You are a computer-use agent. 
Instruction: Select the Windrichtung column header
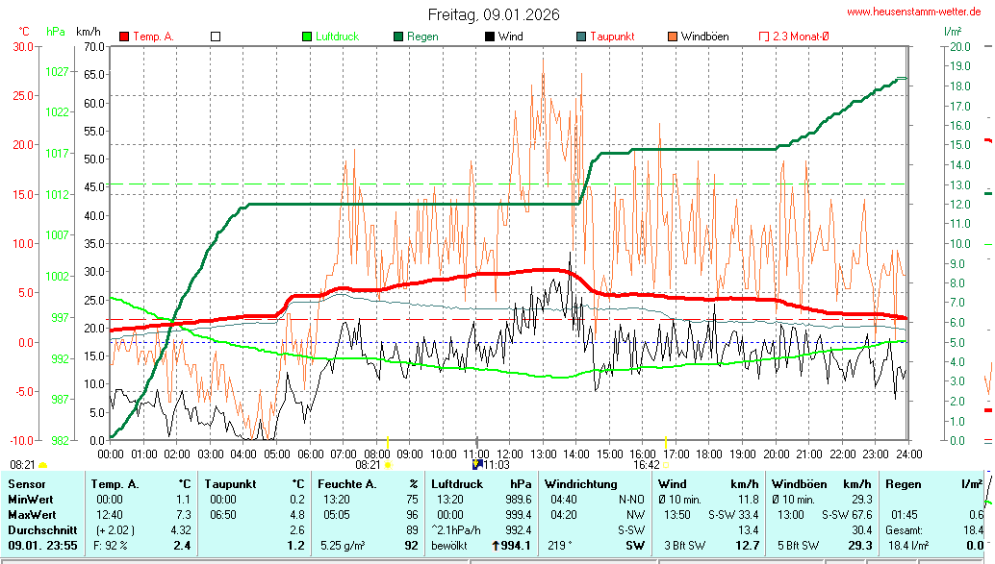pyautogui.click(x=580, y=484)
